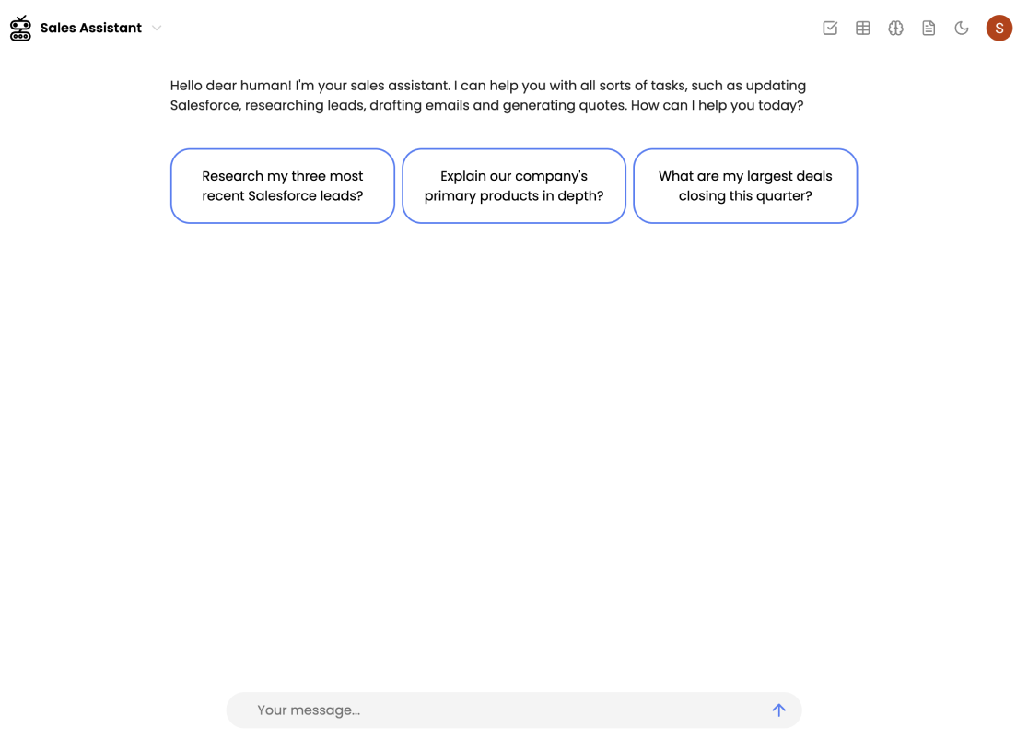1028x751 pixels.
Task: Click the assistant's greeting message text
Action: click(488, 95)
